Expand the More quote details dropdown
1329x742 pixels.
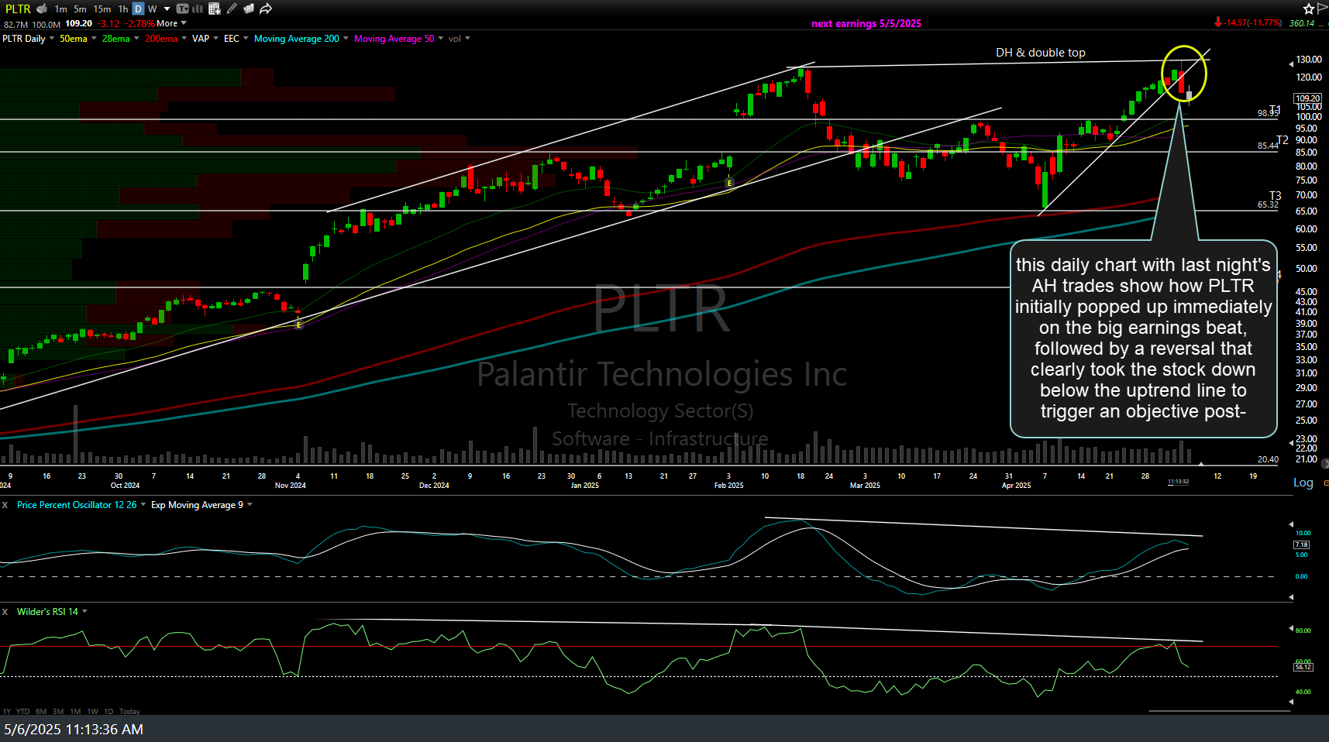point(171,23)
